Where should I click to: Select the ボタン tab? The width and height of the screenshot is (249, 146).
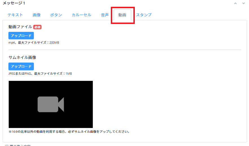pos(56,15)
